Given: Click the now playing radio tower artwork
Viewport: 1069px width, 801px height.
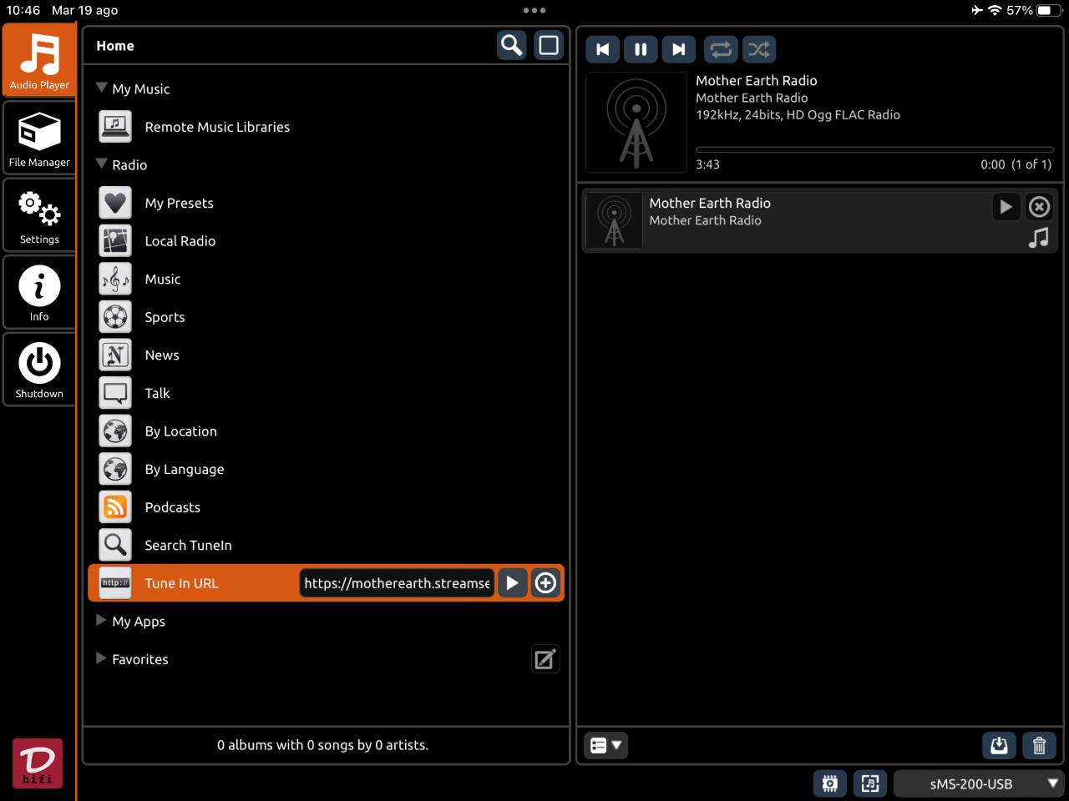Looking at the screenshot, I should tap(636, 122).
